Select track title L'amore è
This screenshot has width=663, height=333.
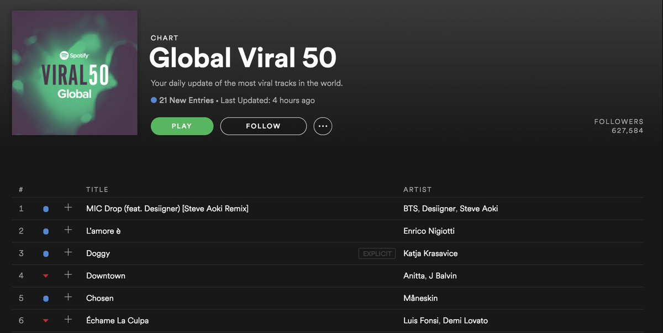(x=103, y=231)
